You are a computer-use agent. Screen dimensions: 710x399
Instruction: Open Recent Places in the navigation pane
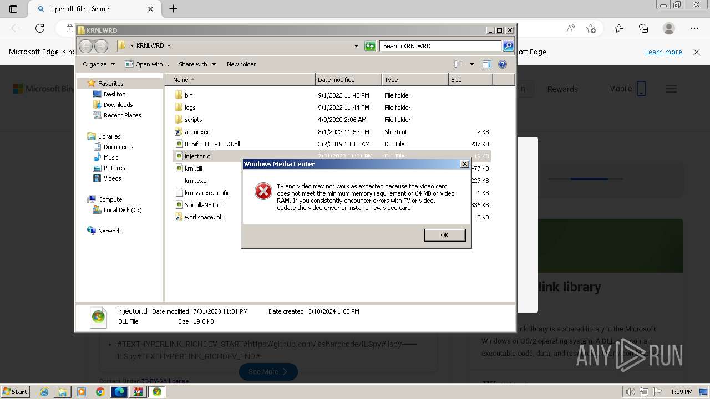(122, 115)
